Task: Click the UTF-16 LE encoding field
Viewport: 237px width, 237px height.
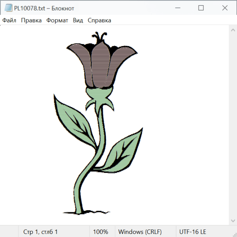Action: (192, 232)
